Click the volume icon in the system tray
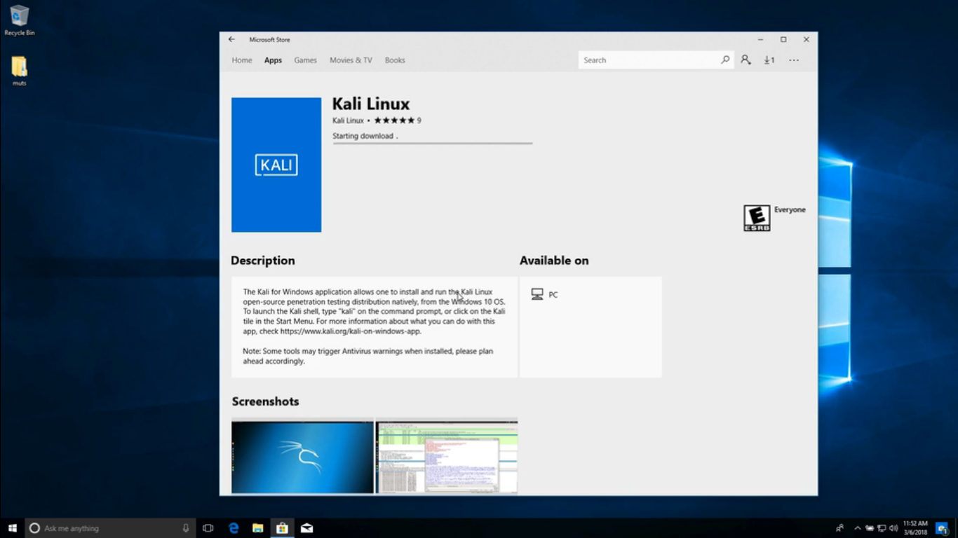The width and height of the screenshot is (958, 538). 893,527
